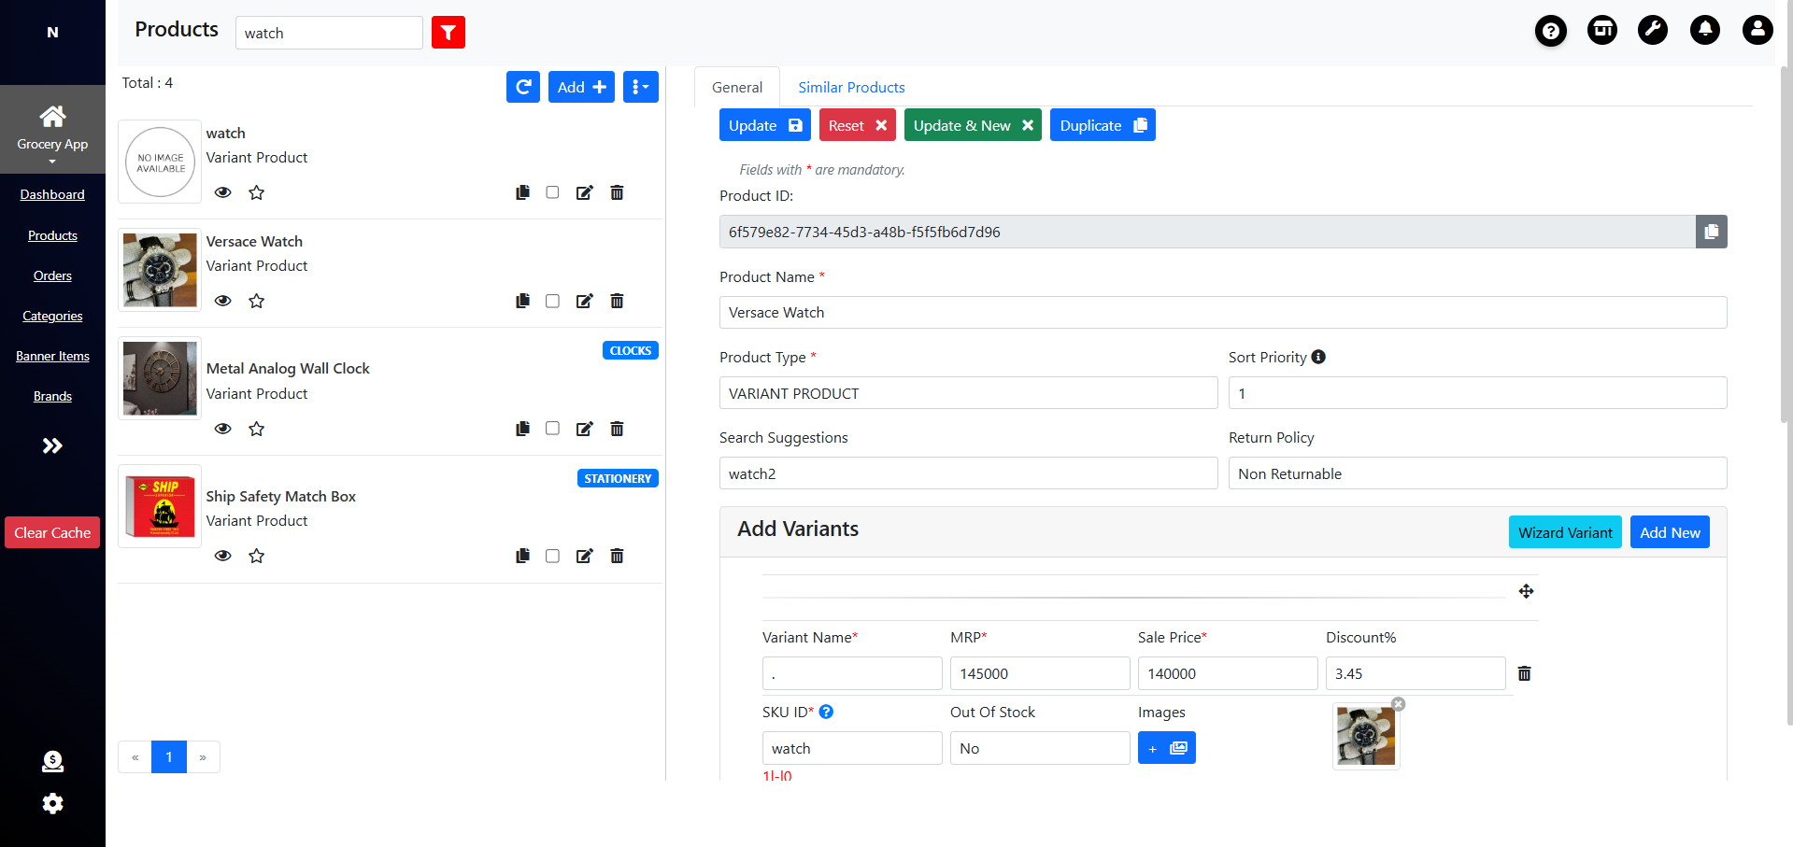
Task: Click into the Product Name field
Action: (1222, 313)
